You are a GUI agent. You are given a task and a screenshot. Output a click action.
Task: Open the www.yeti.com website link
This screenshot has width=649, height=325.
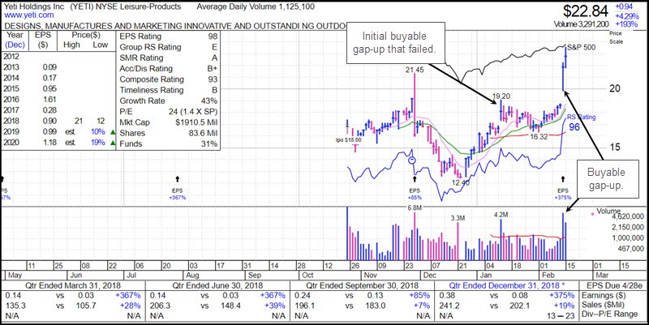[x=28, y=15]
